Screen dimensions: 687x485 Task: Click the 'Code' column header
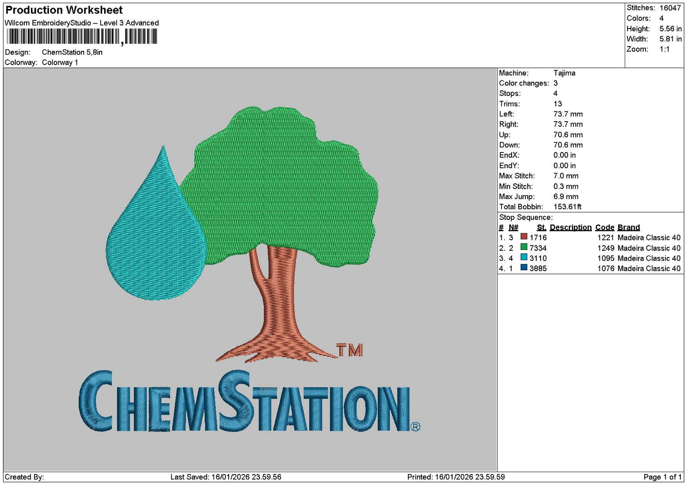[x=605, y=228]
